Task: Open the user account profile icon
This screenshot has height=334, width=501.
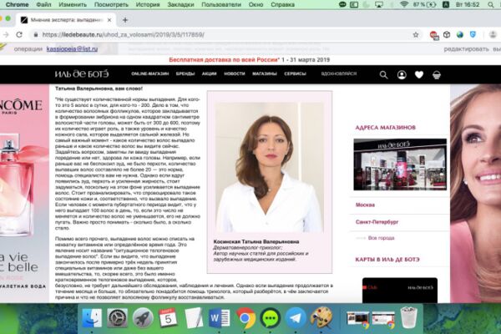Action: click(x=402, y=75)
